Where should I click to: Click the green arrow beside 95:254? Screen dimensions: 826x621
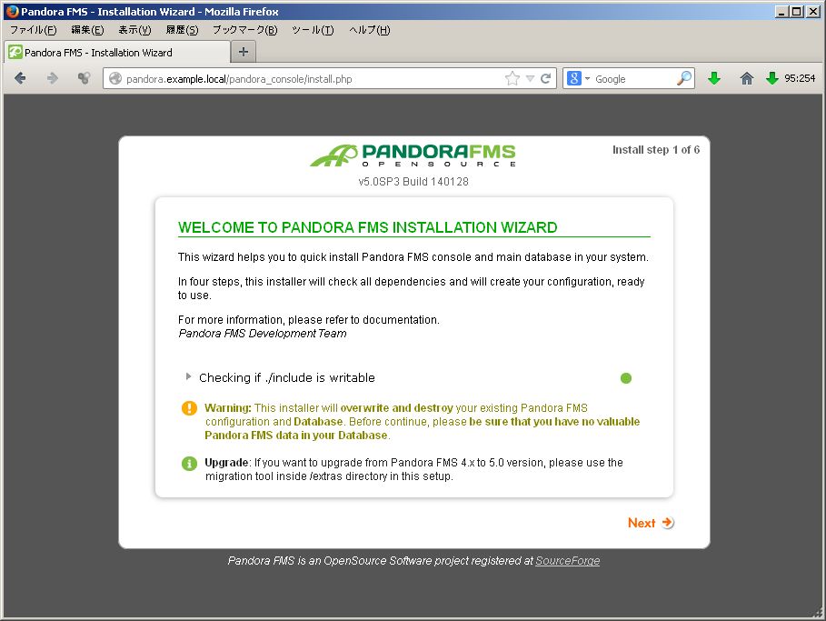[x=772, y=78]
